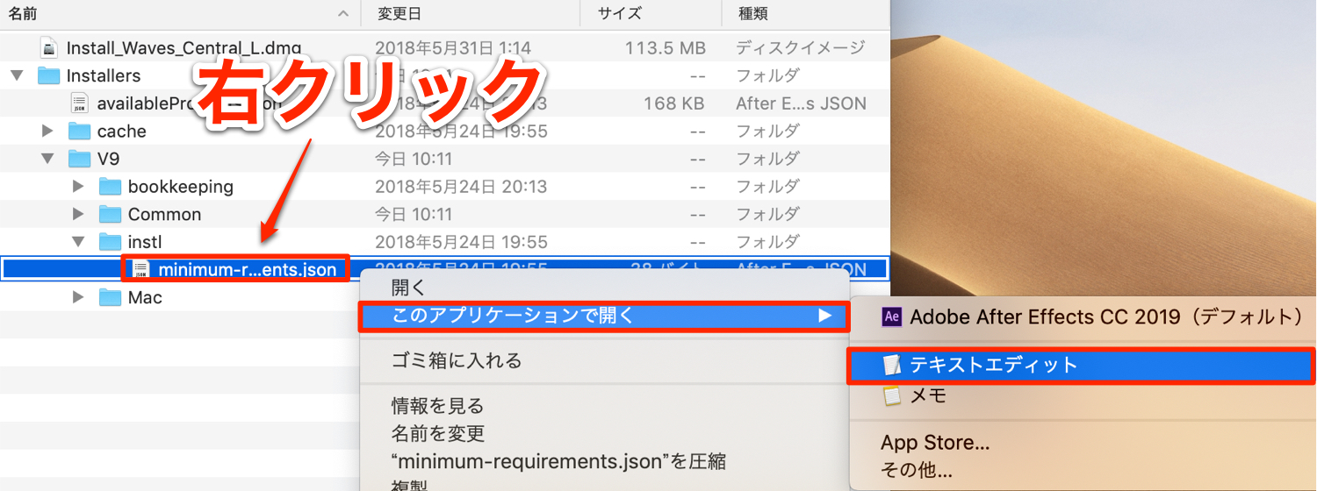The width and height of the screenshot is (1317, 491).
Task: Click the Install_Waves_Central_L.dmg disk image icon
Action: pyautogui.click(x=49, y=47)
